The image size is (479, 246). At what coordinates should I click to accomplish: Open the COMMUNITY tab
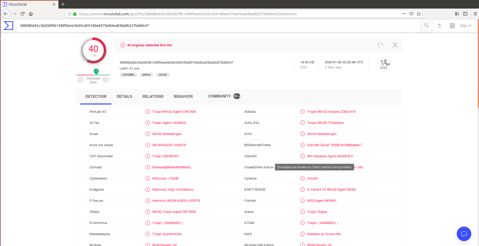[224, 96]
